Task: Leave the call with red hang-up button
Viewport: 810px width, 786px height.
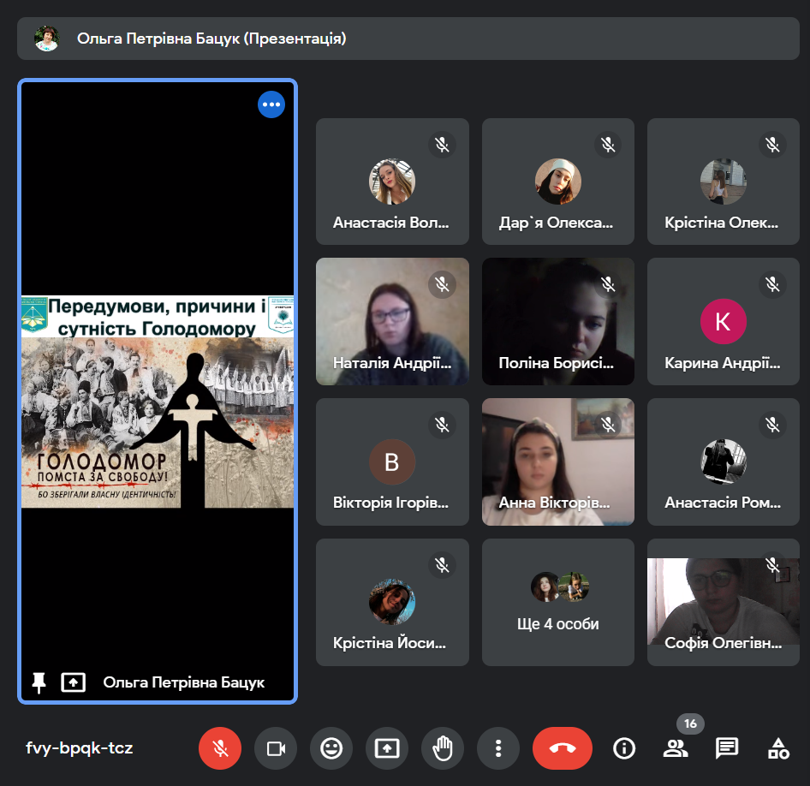Action: [x=562, y=748]
